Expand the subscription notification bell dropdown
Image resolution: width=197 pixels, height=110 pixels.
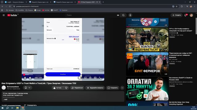click(28, 88)
